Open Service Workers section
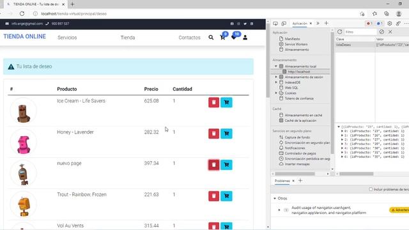This screenshot has width=409, height=230. (296, 44)
